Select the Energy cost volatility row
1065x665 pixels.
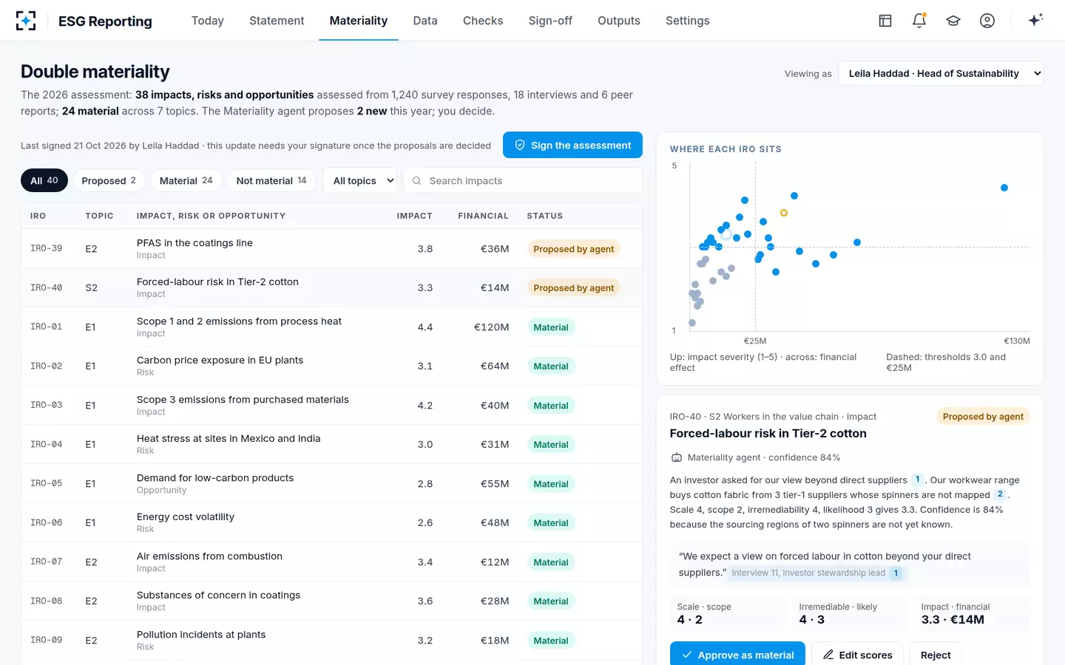click(331, 522)
